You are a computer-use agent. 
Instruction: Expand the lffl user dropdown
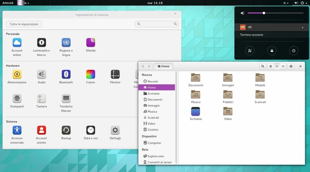click(302, 28)
